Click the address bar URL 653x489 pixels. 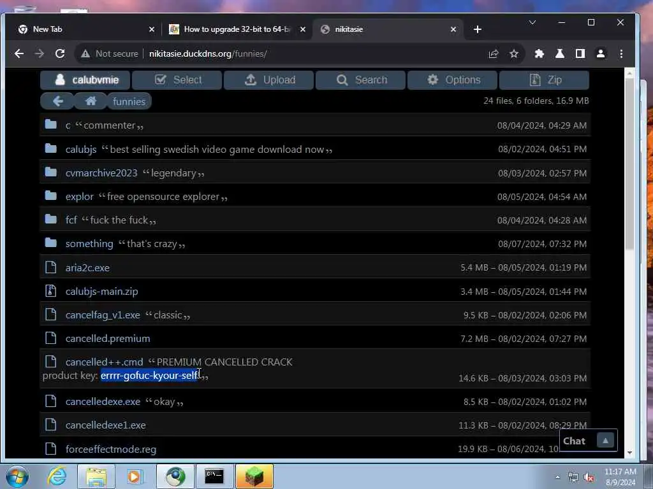click(208, 53)
